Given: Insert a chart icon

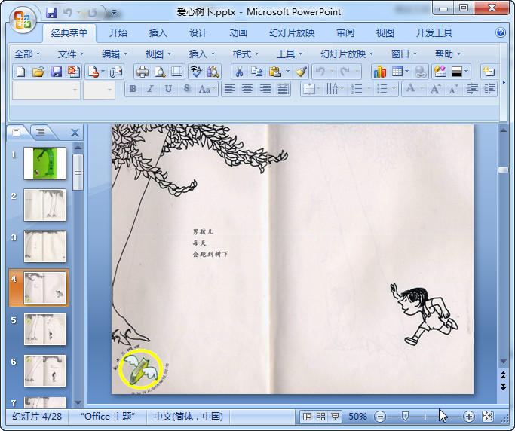Looking at the screenshot, I should pos(380,72).
